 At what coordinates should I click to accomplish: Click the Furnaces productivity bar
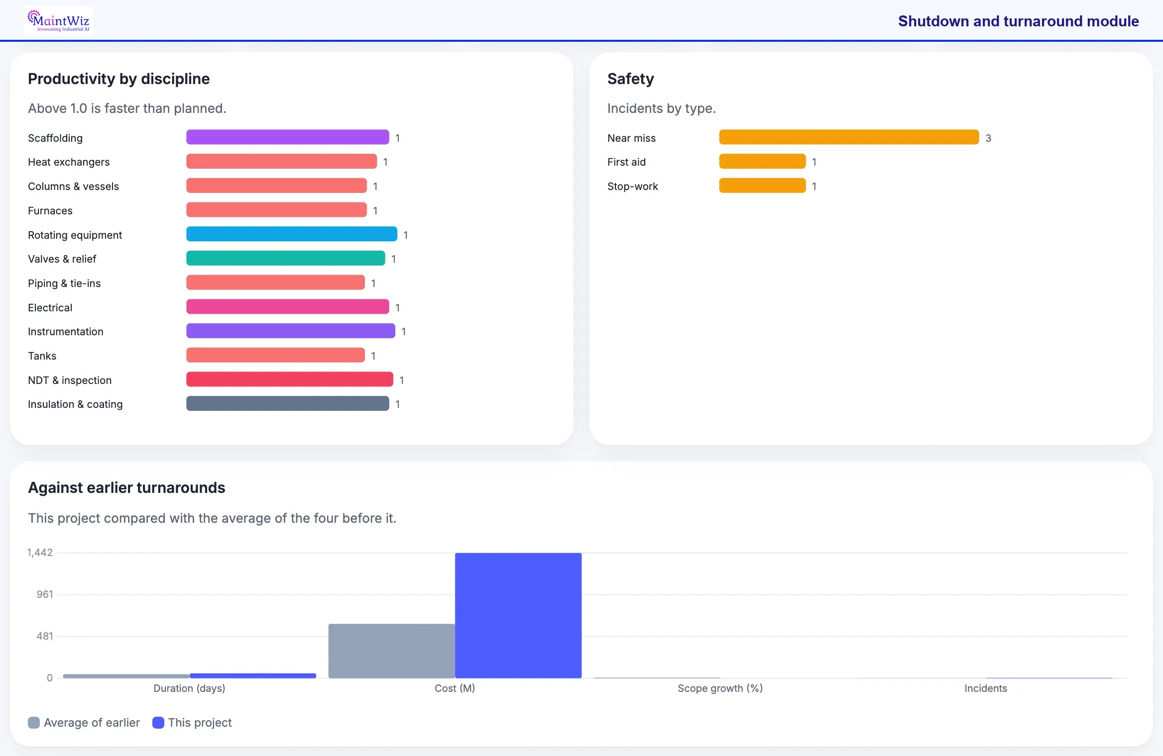(x=276, y=210)
